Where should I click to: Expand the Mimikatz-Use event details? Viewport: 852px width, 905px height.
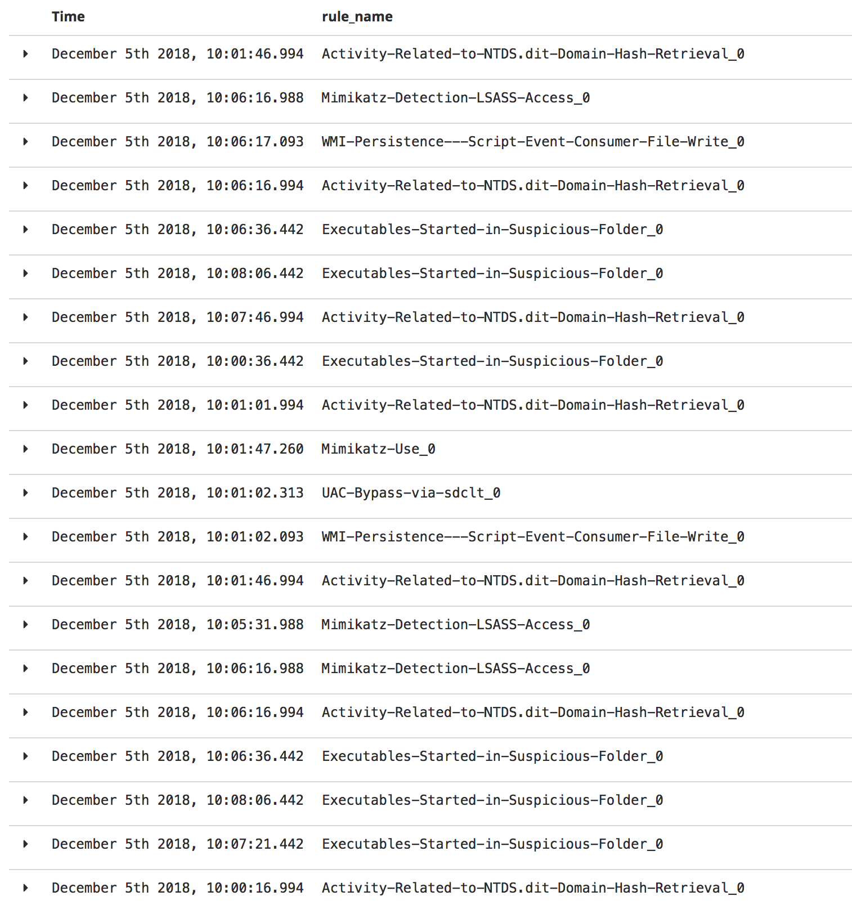point(25,449)
